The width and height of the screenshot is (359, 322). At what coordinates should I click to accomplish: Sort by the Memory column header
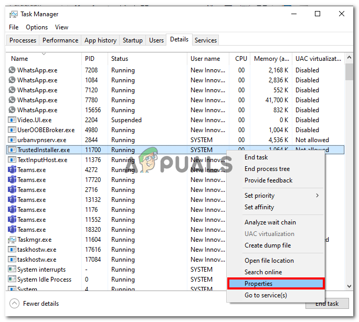click(271, 59)
